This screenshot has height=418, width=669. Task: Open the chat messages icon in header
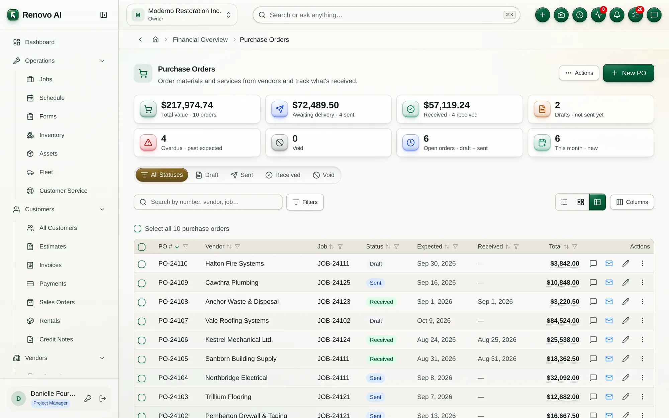654,15
